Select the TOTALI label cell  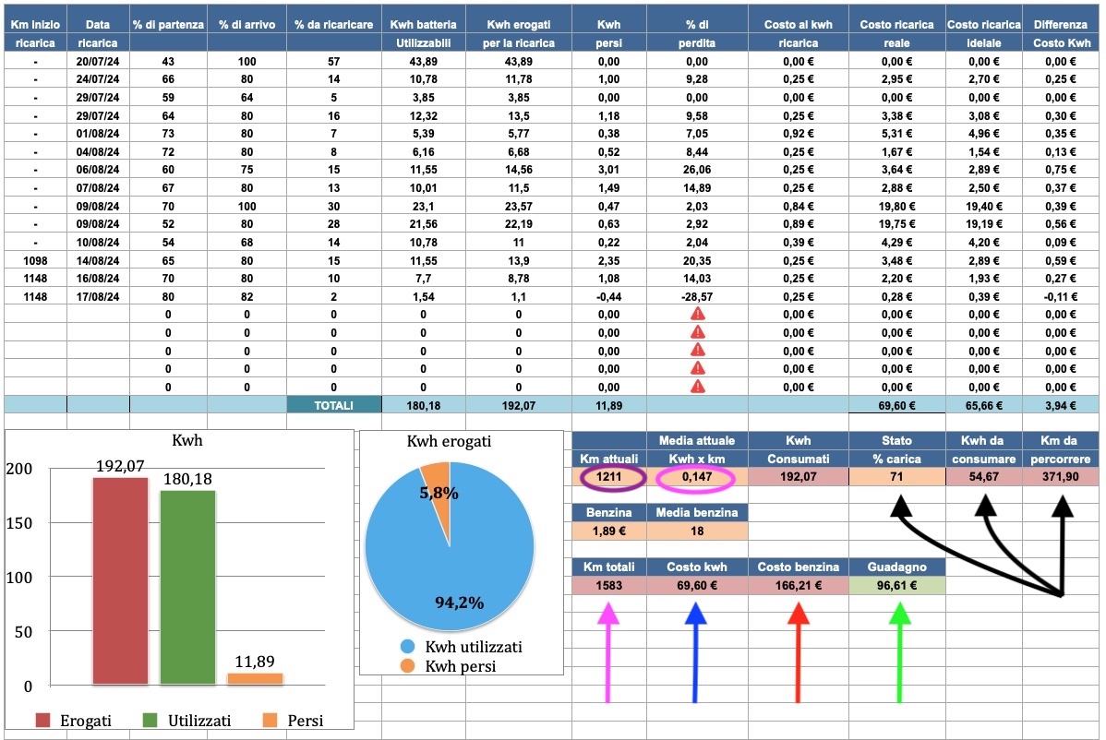[333, 404]
